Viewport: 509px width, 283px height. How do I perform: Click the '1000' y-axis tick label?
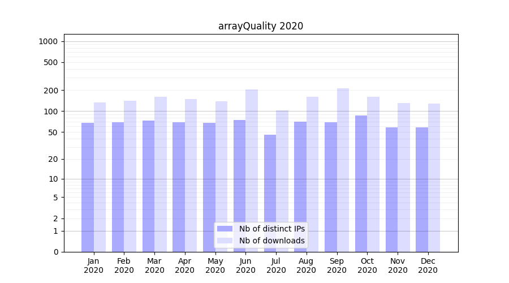[x=48, y=41]
